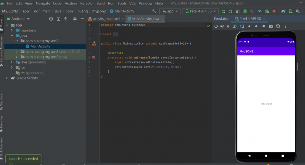
Task: Switch to the activity_main.xml tab
Action: pos(106,19)
